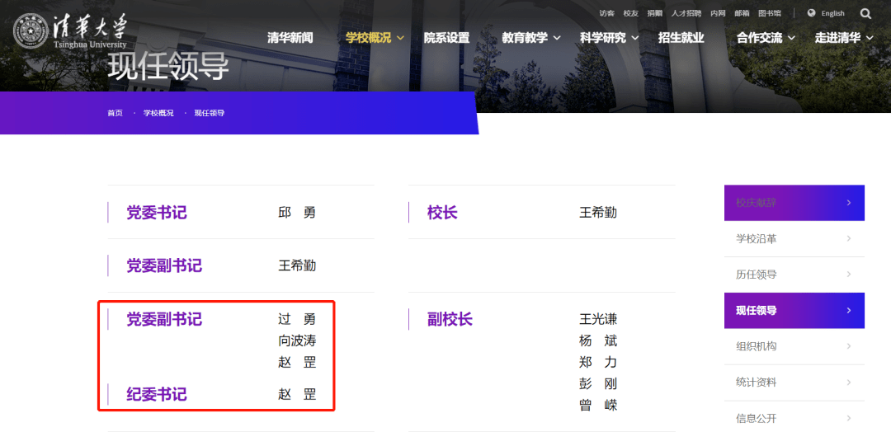Click the name 王光谦

(x=598, y=319)
